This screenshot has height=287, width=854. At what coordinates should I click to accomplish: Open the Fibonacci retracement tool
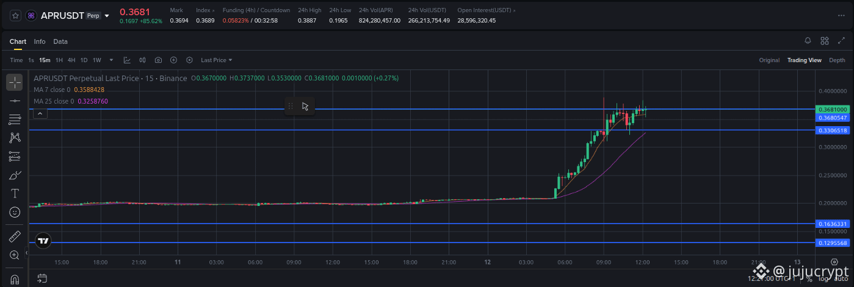tap(15, 119)
